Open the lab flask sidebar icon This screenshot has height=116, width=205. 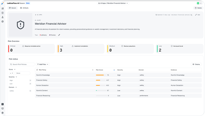point(2,17)
